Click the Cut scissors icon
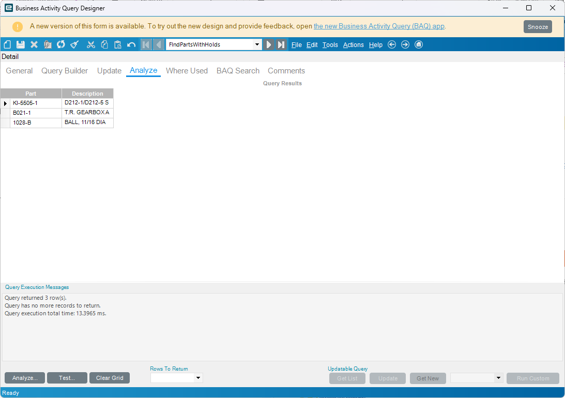This screenshot has width=565, height=398. (x=91, y=44)
